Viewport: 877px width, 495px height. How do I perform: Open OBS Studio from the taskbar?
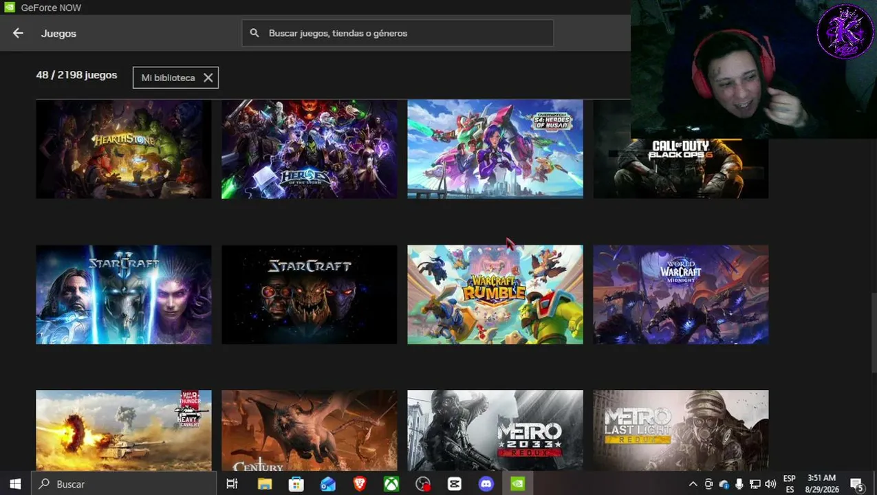[423, 484]
